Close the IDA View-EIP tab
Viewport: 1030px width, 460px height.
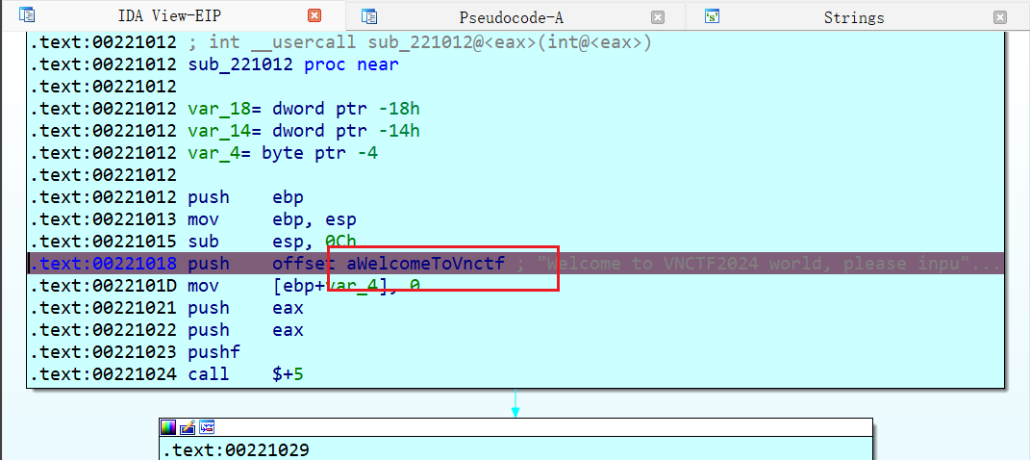(314, 15)
